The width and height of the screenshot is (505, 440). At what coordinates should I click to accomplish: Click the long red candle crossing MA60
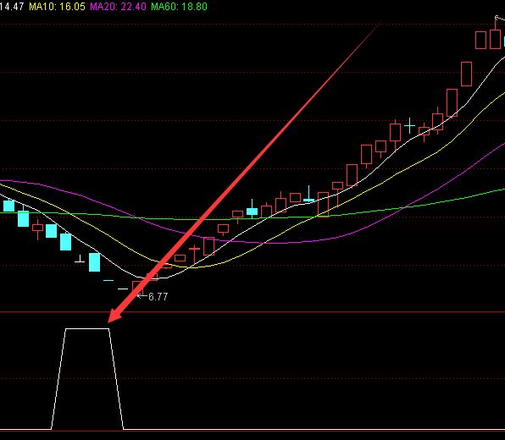pyautogui.click(x=323, y=205)
